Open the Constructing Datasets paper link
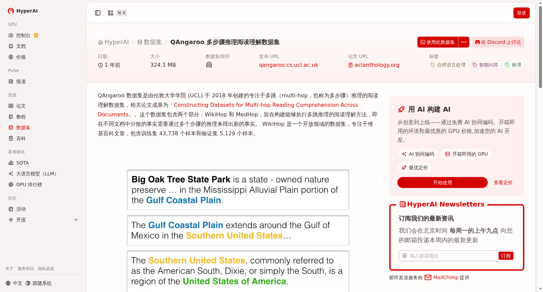Image resolution: width=543 pixels, height=292 pixels. coord(228,110)
